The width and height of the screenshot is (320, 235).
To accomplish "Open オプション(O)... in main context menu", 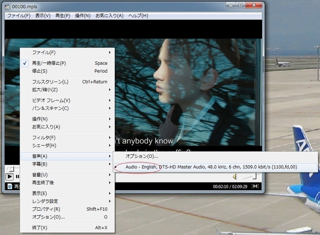I will pyautogui.click(x=67, y=217).
